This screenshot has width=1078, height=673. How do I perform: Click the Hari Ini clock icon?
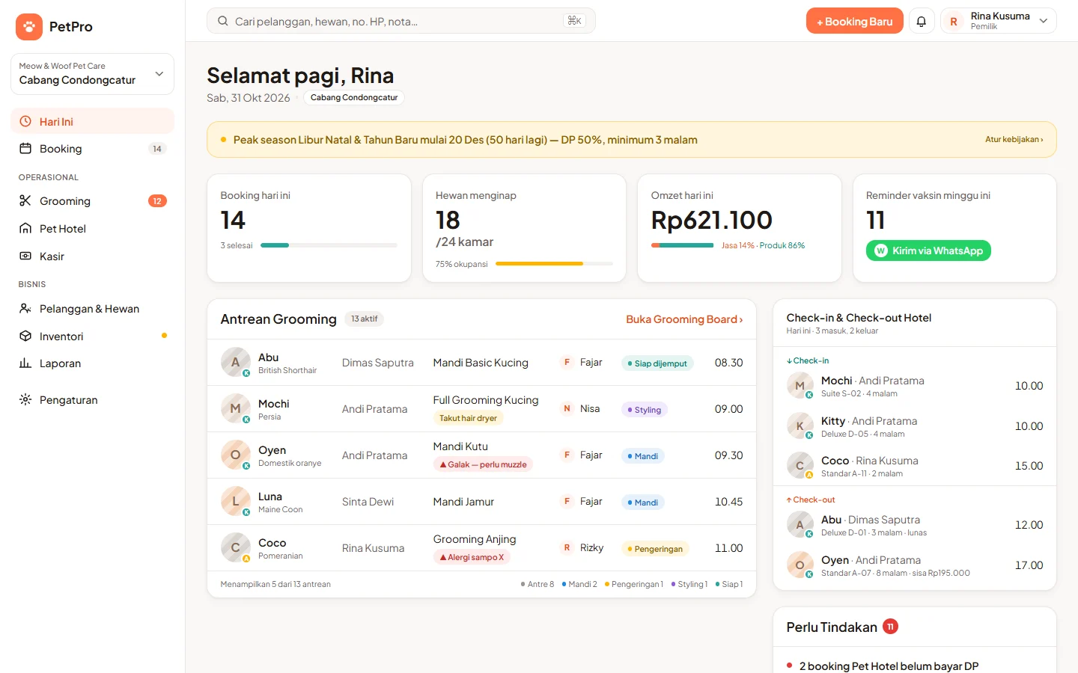coord(25,121)
